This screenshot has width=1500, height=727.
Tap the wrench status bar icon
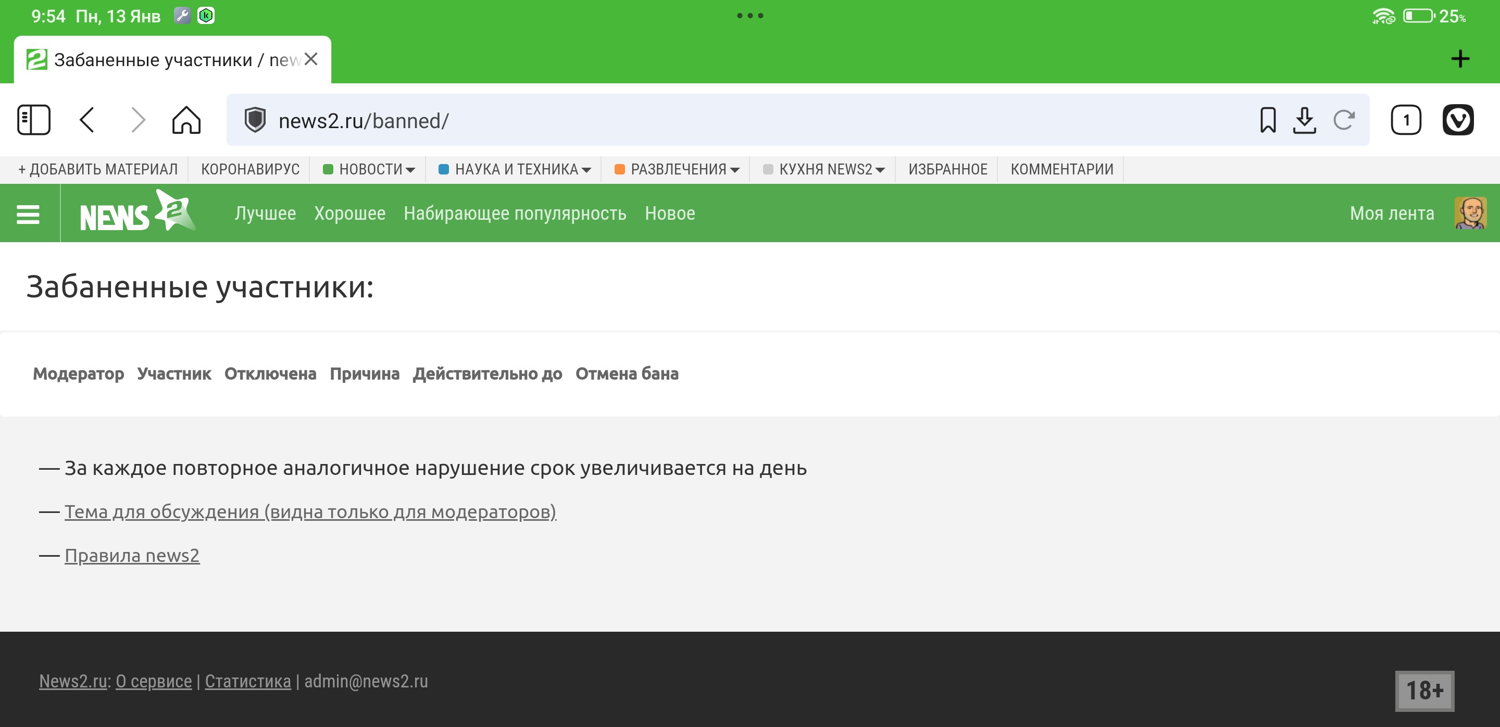pyautogui.click(x=182, y=16)
